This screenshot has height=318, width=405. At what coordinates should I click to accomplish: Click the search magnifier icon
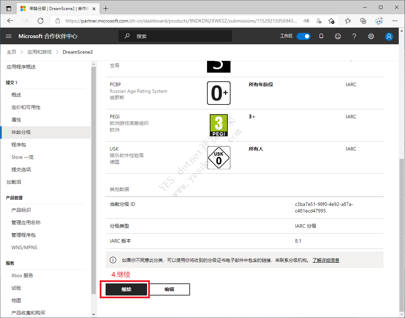click(127, 36)
